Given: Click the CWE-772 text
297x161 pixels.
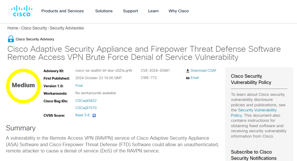Looking at the screenshot, I should (x=149, y=78).
